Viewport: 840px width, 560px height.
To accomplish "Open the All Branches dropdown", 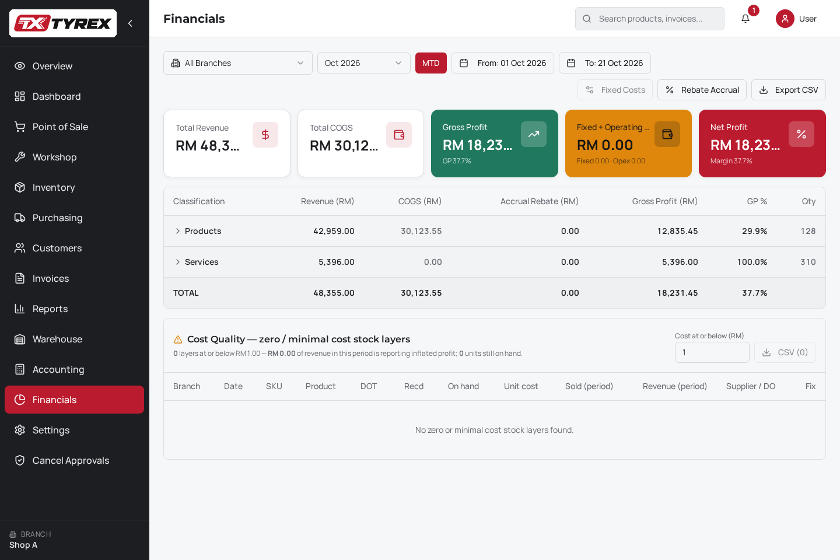I will [x=238, y=63].
